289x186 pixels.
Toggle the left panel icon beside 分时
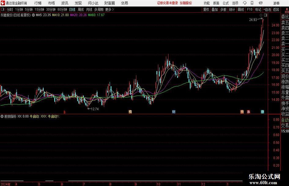[3, 9]
